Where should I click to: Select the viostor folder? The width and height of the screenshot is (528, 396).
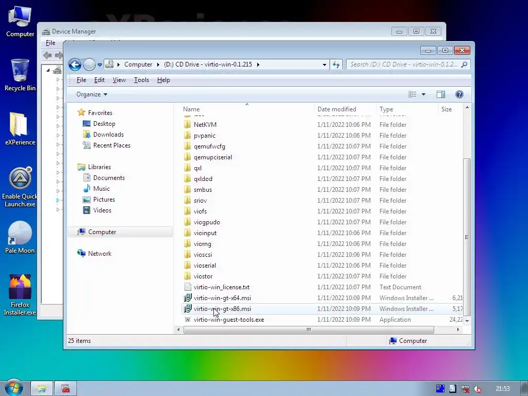203,276
